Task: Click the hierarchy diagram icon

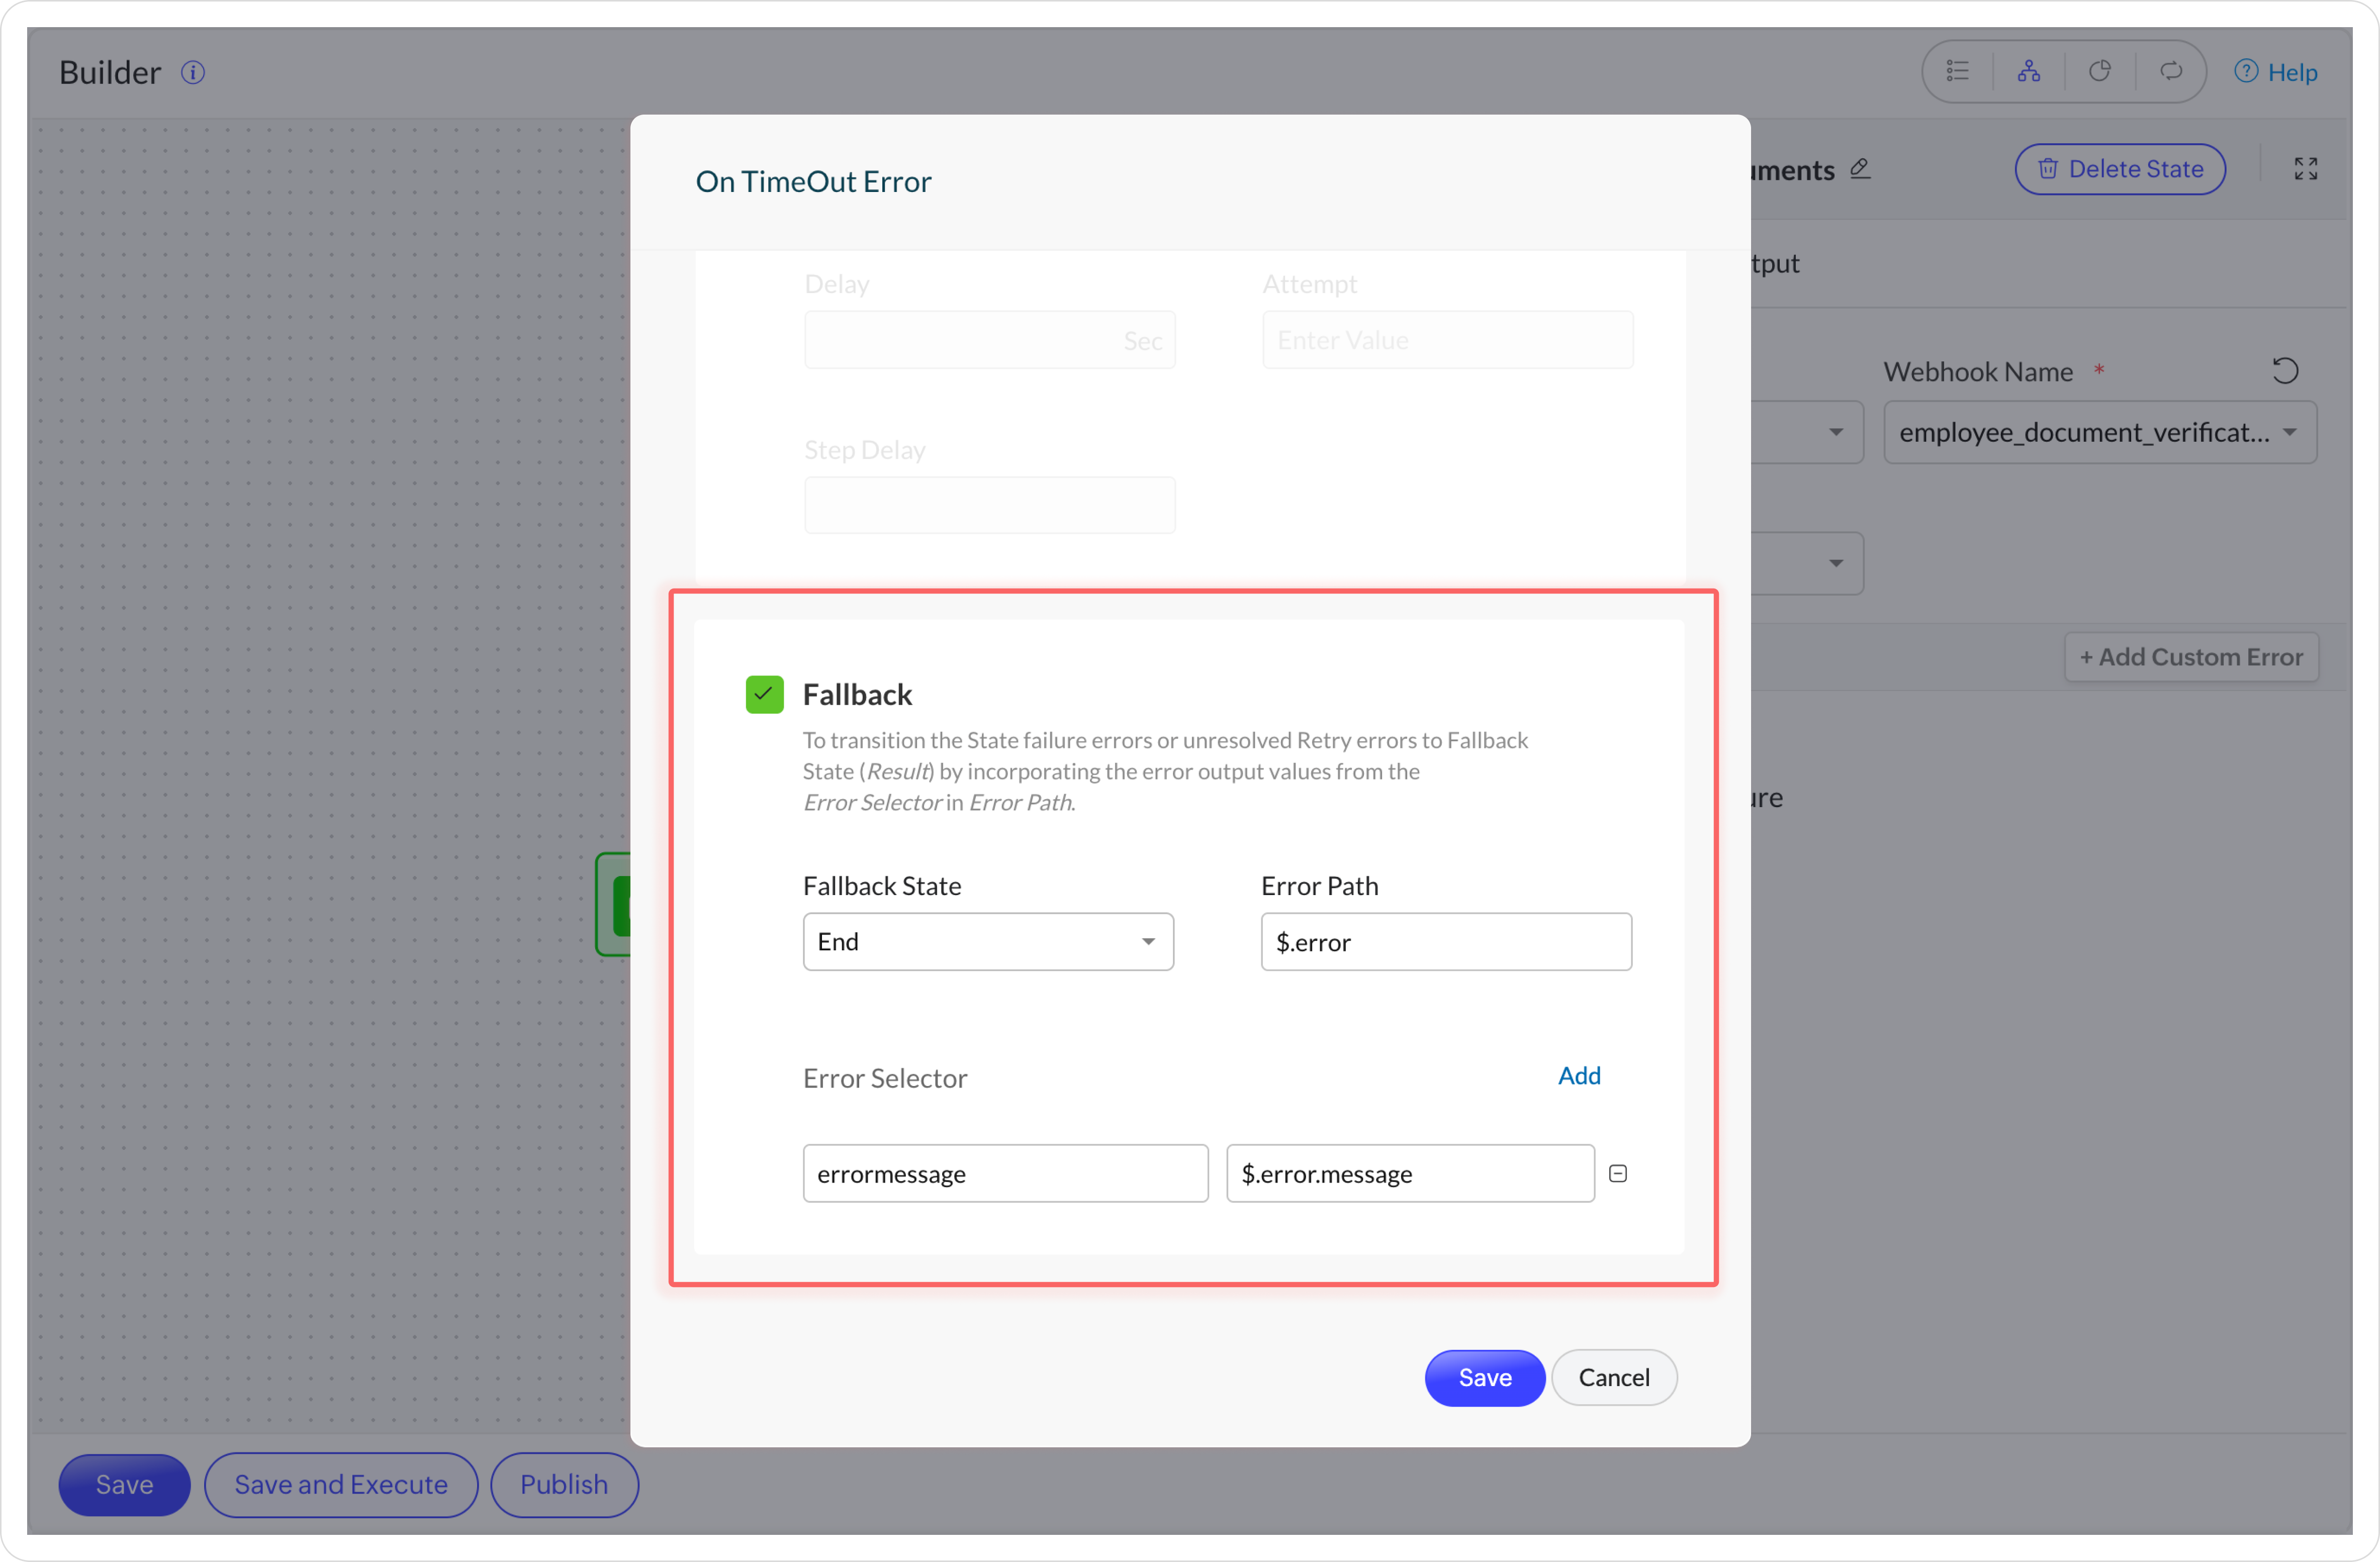Action: [2028, 71]
